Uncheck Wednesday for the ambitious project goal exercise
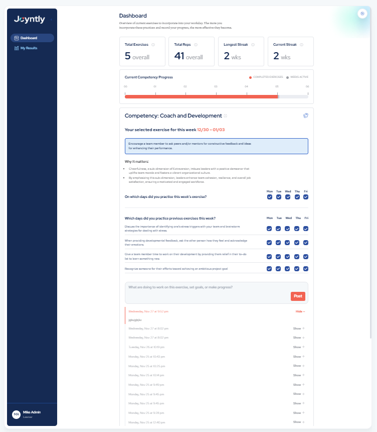The height and width of the screenshot is (432, 377). click(x=288, y=269)
